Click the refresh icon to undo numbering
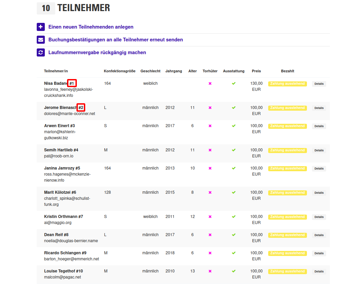Viewport: 344px width, 297px height. [x=41, y=52]
